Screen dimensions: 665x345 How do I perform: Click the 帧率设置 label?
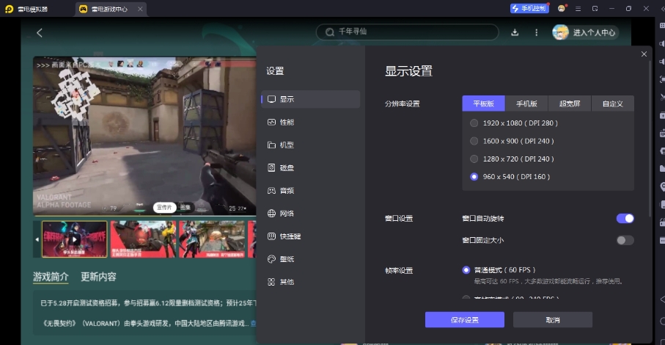399,270
